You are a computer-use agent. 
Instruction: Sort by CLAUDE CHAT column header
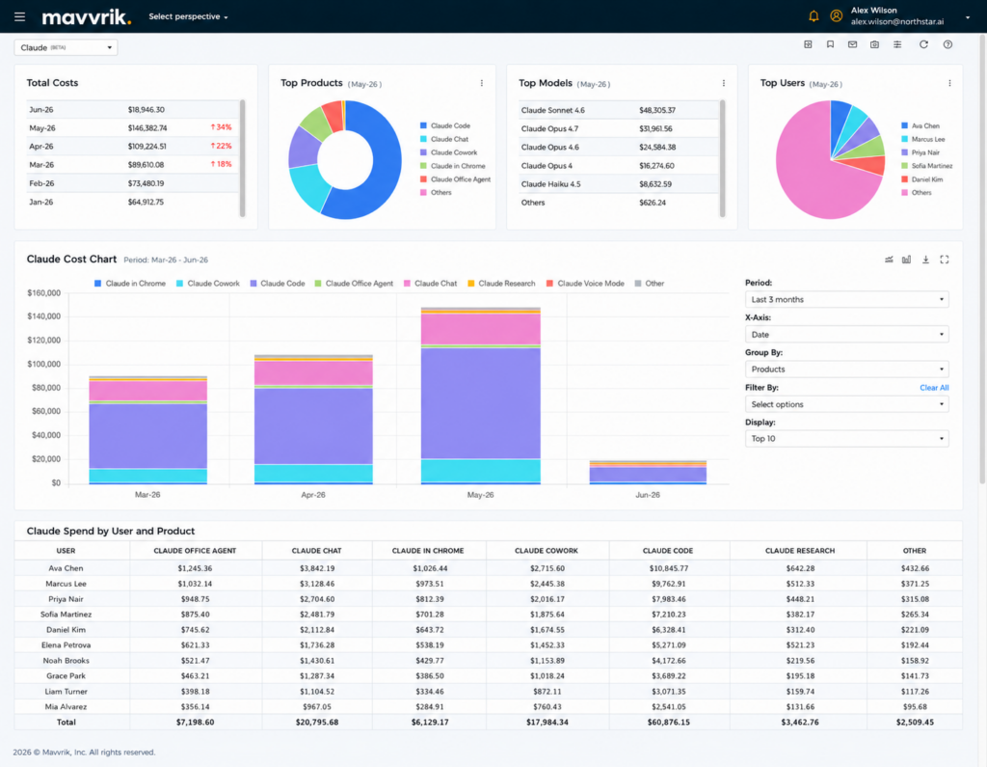(316, 551)
